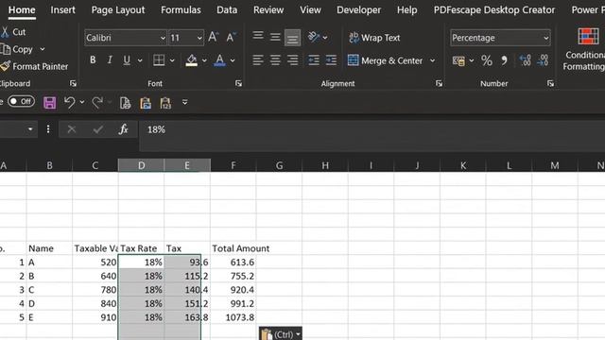The image size is (605, 340).
Task: Apply the Fill Color bucket
Action: [x=191, y=60]
